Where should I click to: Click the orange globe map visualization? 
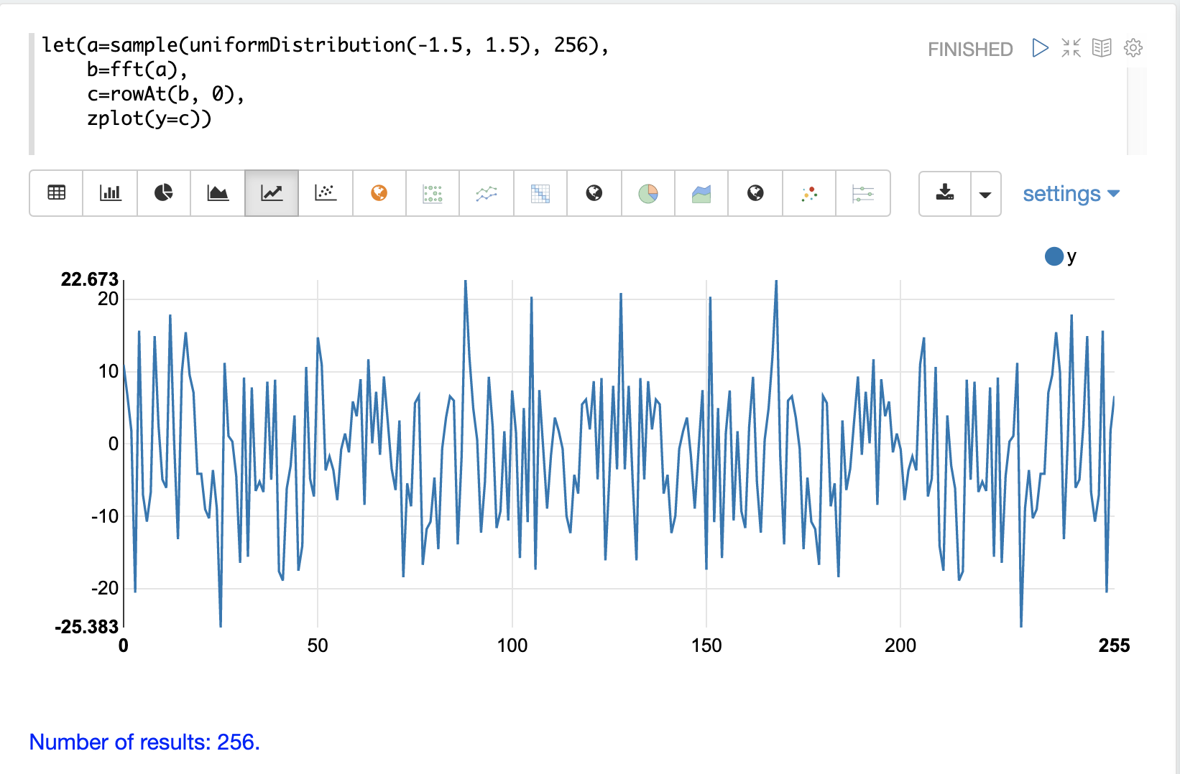coord(379,193)
